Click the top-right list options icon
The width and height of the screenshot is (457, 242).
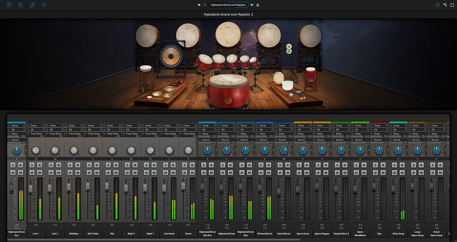(445, 5)
